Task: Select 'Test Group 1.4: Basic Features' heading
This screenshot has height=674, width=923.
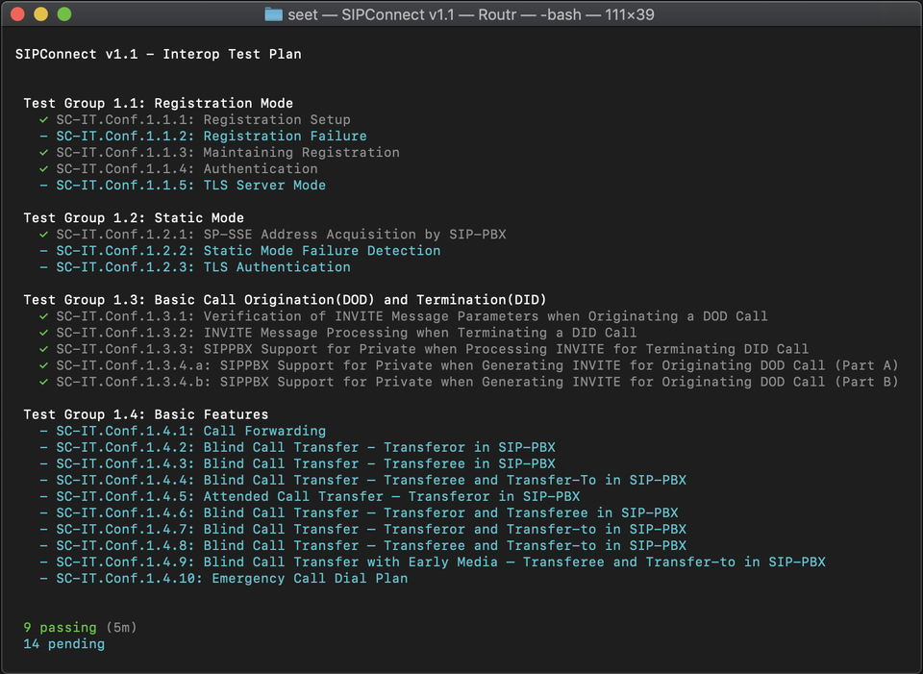Action: 146,414
